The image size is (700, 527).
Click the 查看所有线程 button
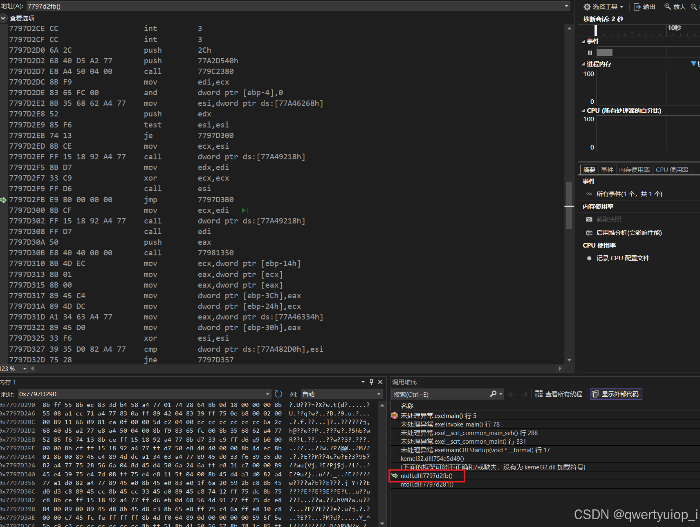coord(559,394)
